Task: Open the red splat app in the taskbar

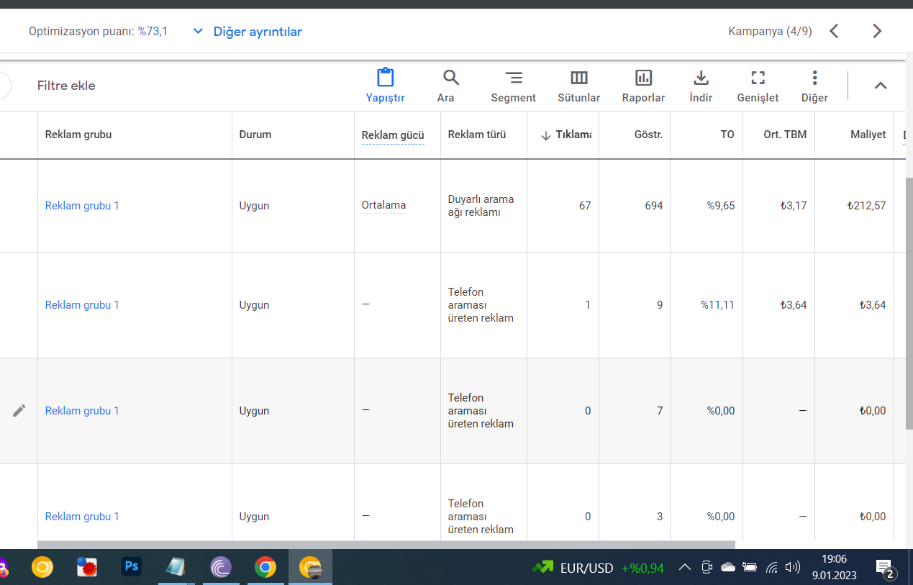Action: pos(87,567)
